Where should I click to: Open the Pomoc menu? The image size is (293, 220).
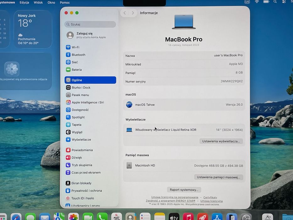pos(65,3)
